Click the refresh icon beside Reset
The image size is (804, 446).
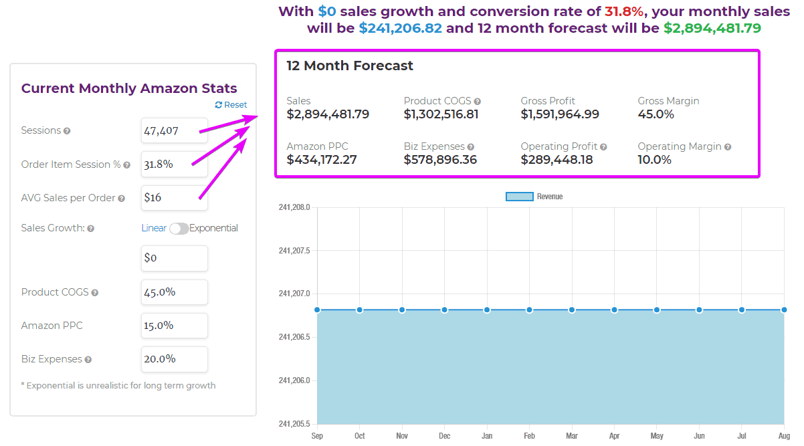click(219, 104)
